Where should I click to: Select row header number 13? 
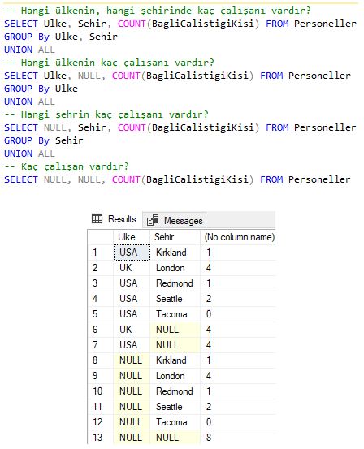click(x=101, y=438)
